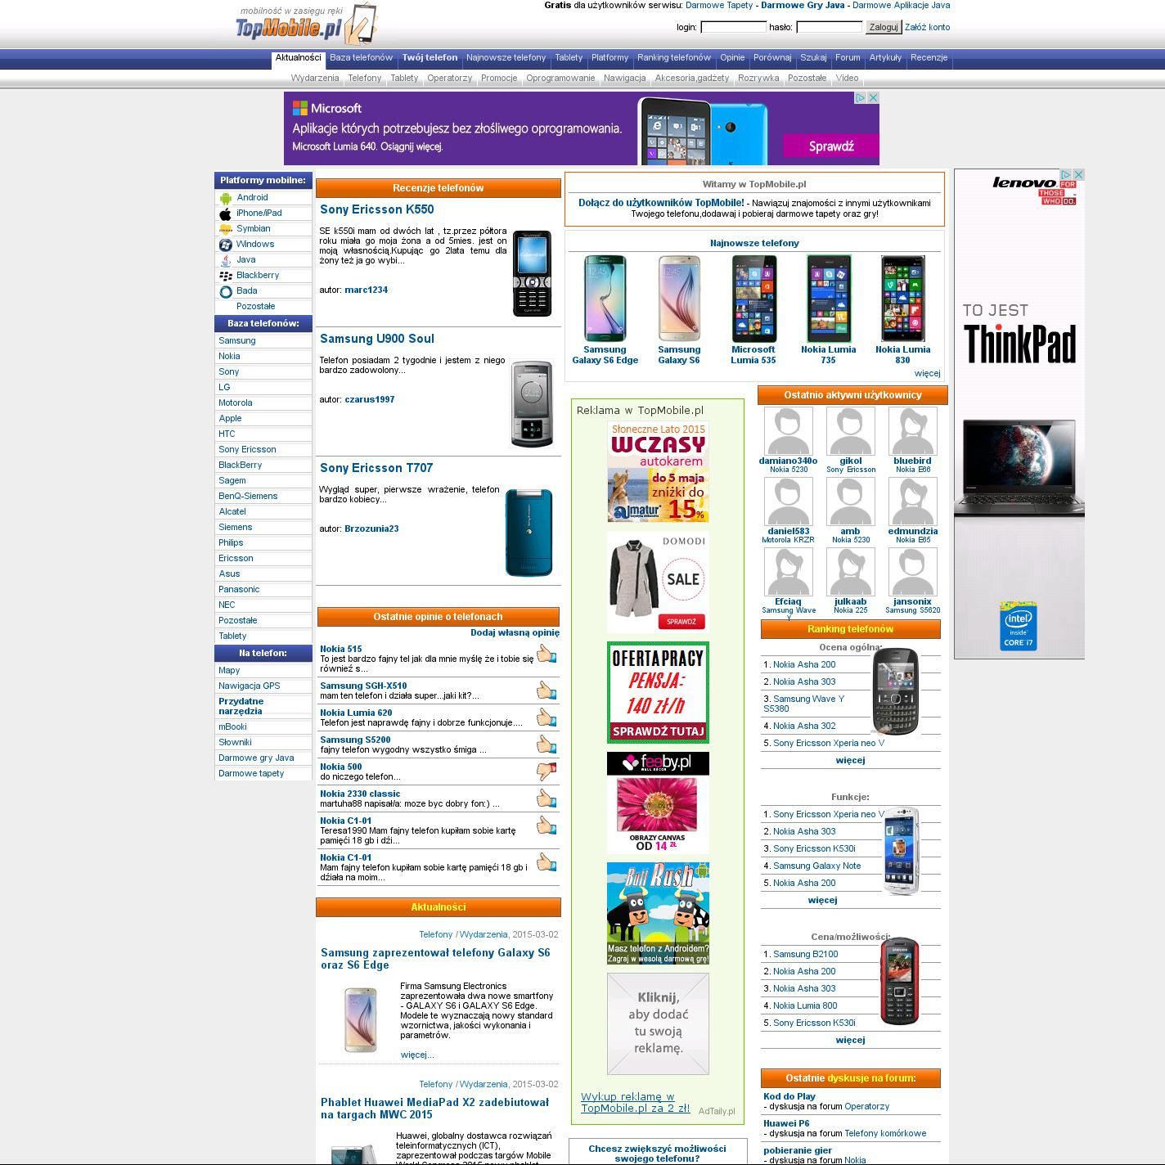1165x1165 pixels.
Task: Click thumbs-up icon beside Nokia 515 opinion
Action: pos(547,654)
